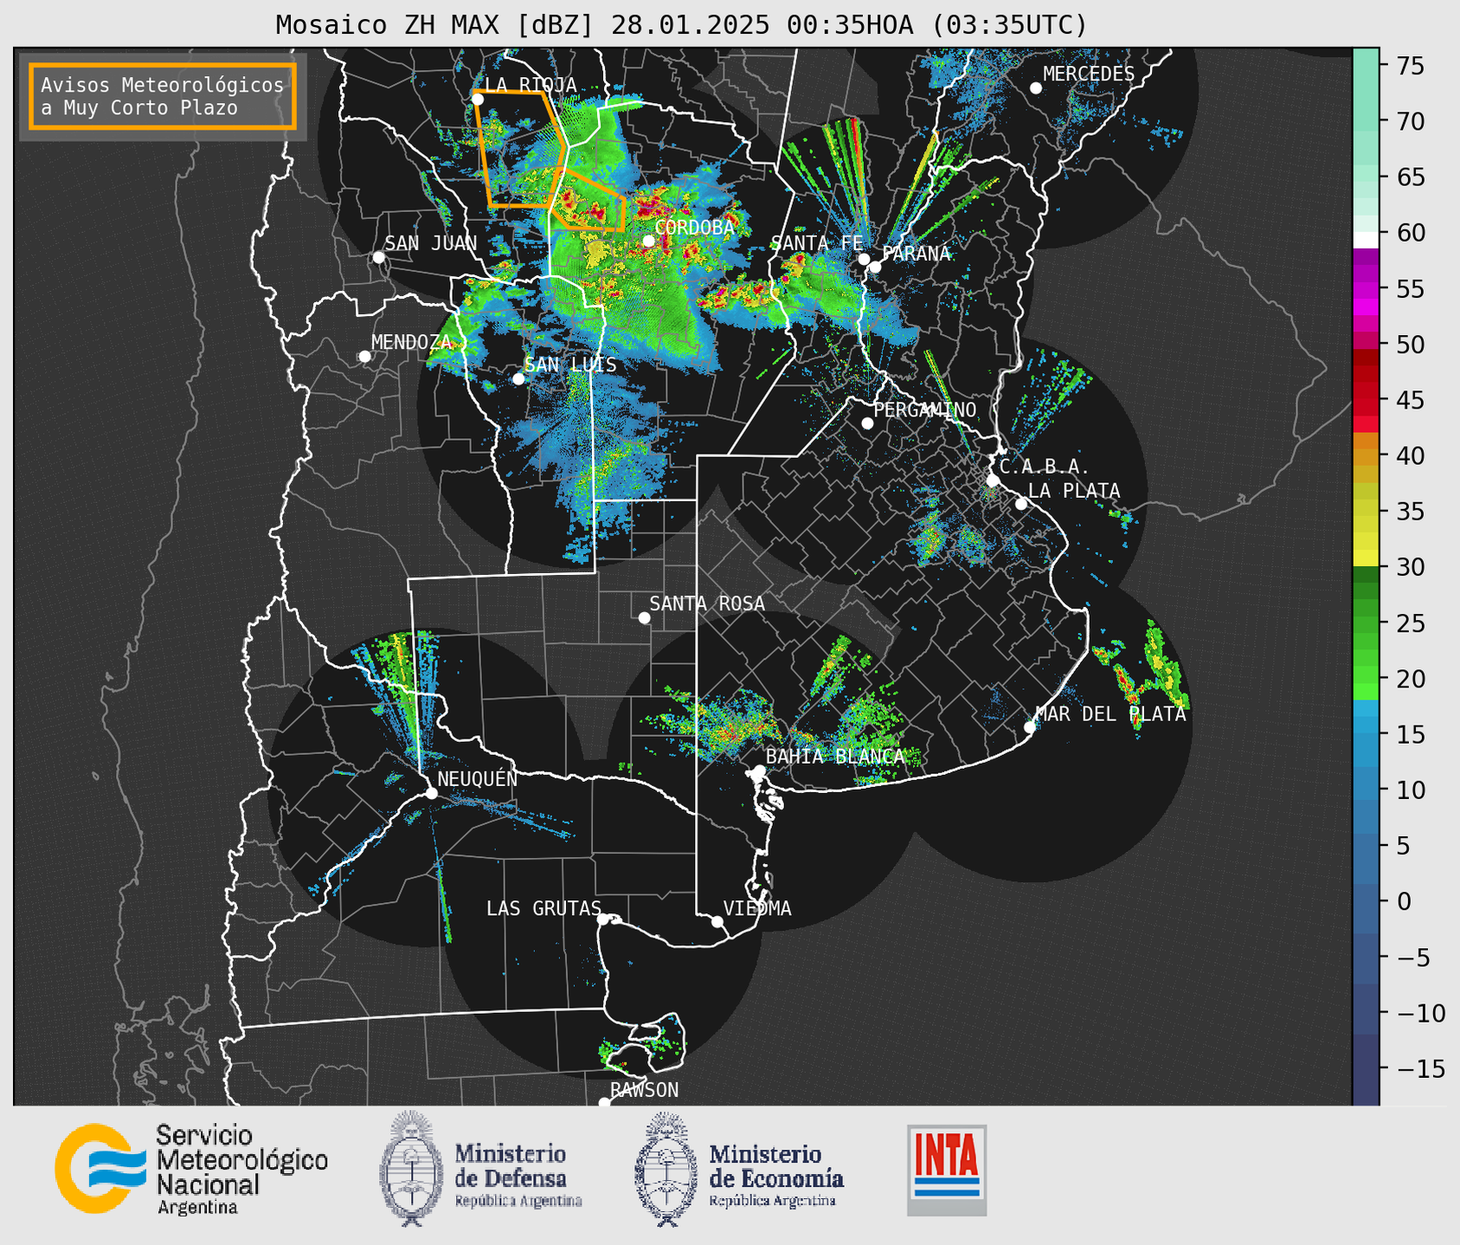Click the Rawson city marker dot

pyautogui.click(x=604, y=1102)
